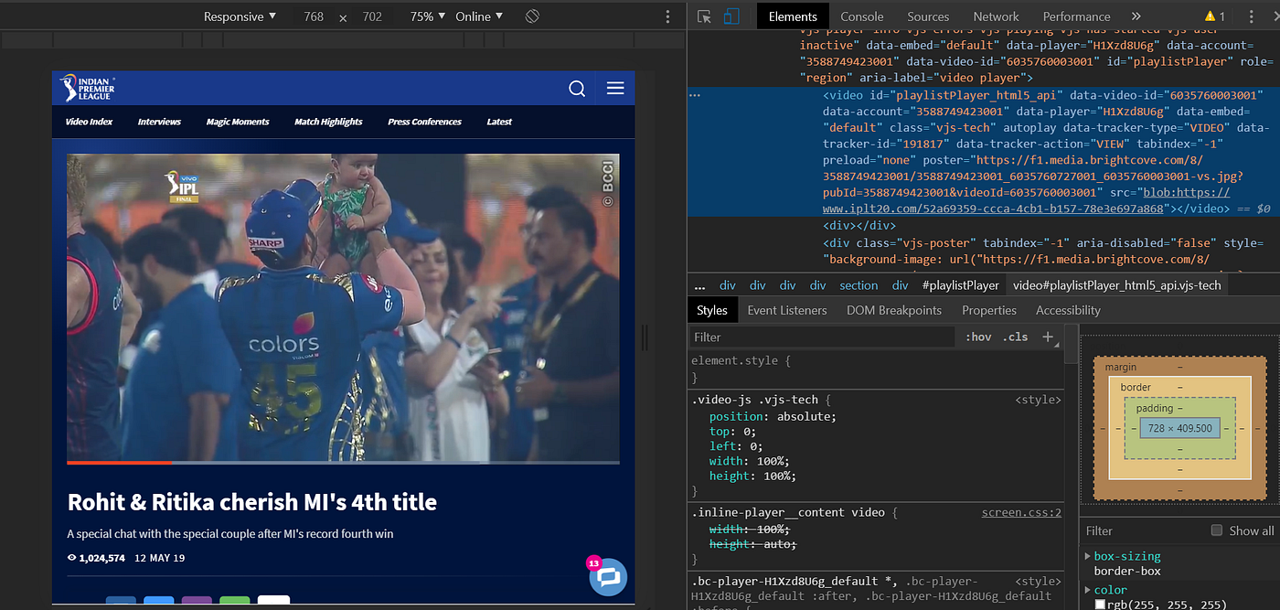Click the computed Filter input

[1143, 530]
